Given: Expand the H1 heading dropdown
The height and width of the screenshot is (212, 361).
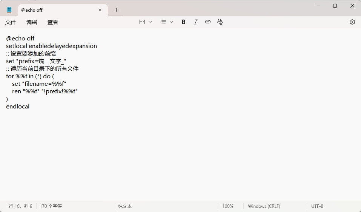Looking at the screenshot, I should pyautogui.click(x=145, y=22).
